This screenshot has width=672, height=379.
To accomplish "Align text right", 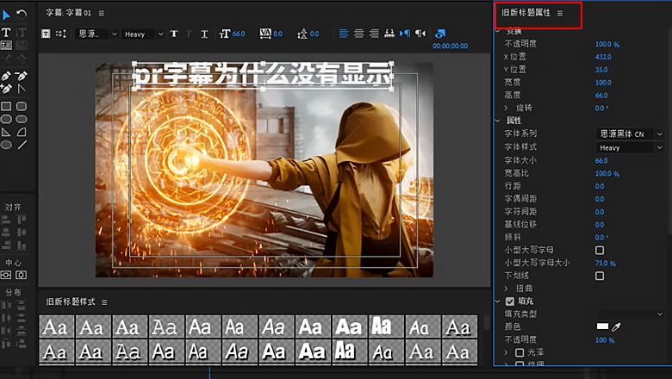I will click(374, 34).
